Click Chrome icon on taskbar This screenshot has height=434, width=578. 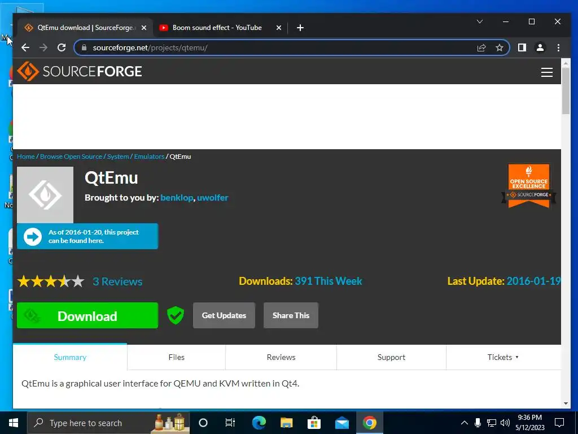click(x=369, y=423)
